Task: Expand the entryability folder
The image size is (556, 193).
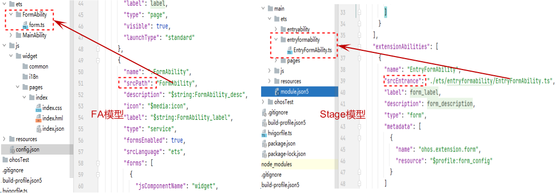Action: pyautogui.click(x=276, y=29)
